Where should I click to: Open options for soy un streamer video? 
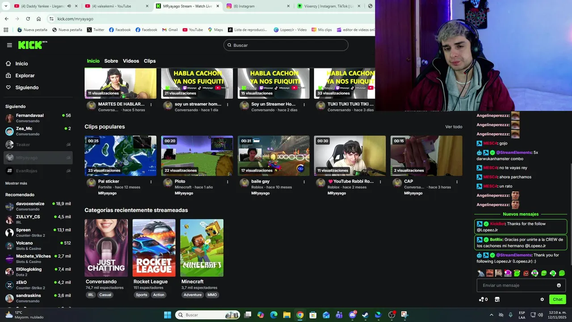pyautogui.click(x=227, y=105)
